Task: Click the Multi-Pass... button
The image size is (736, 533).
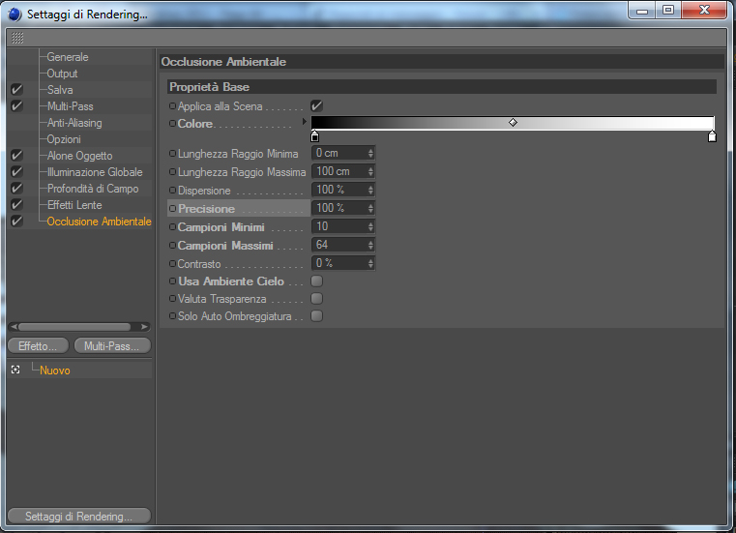Action: [x=112, y=346]
